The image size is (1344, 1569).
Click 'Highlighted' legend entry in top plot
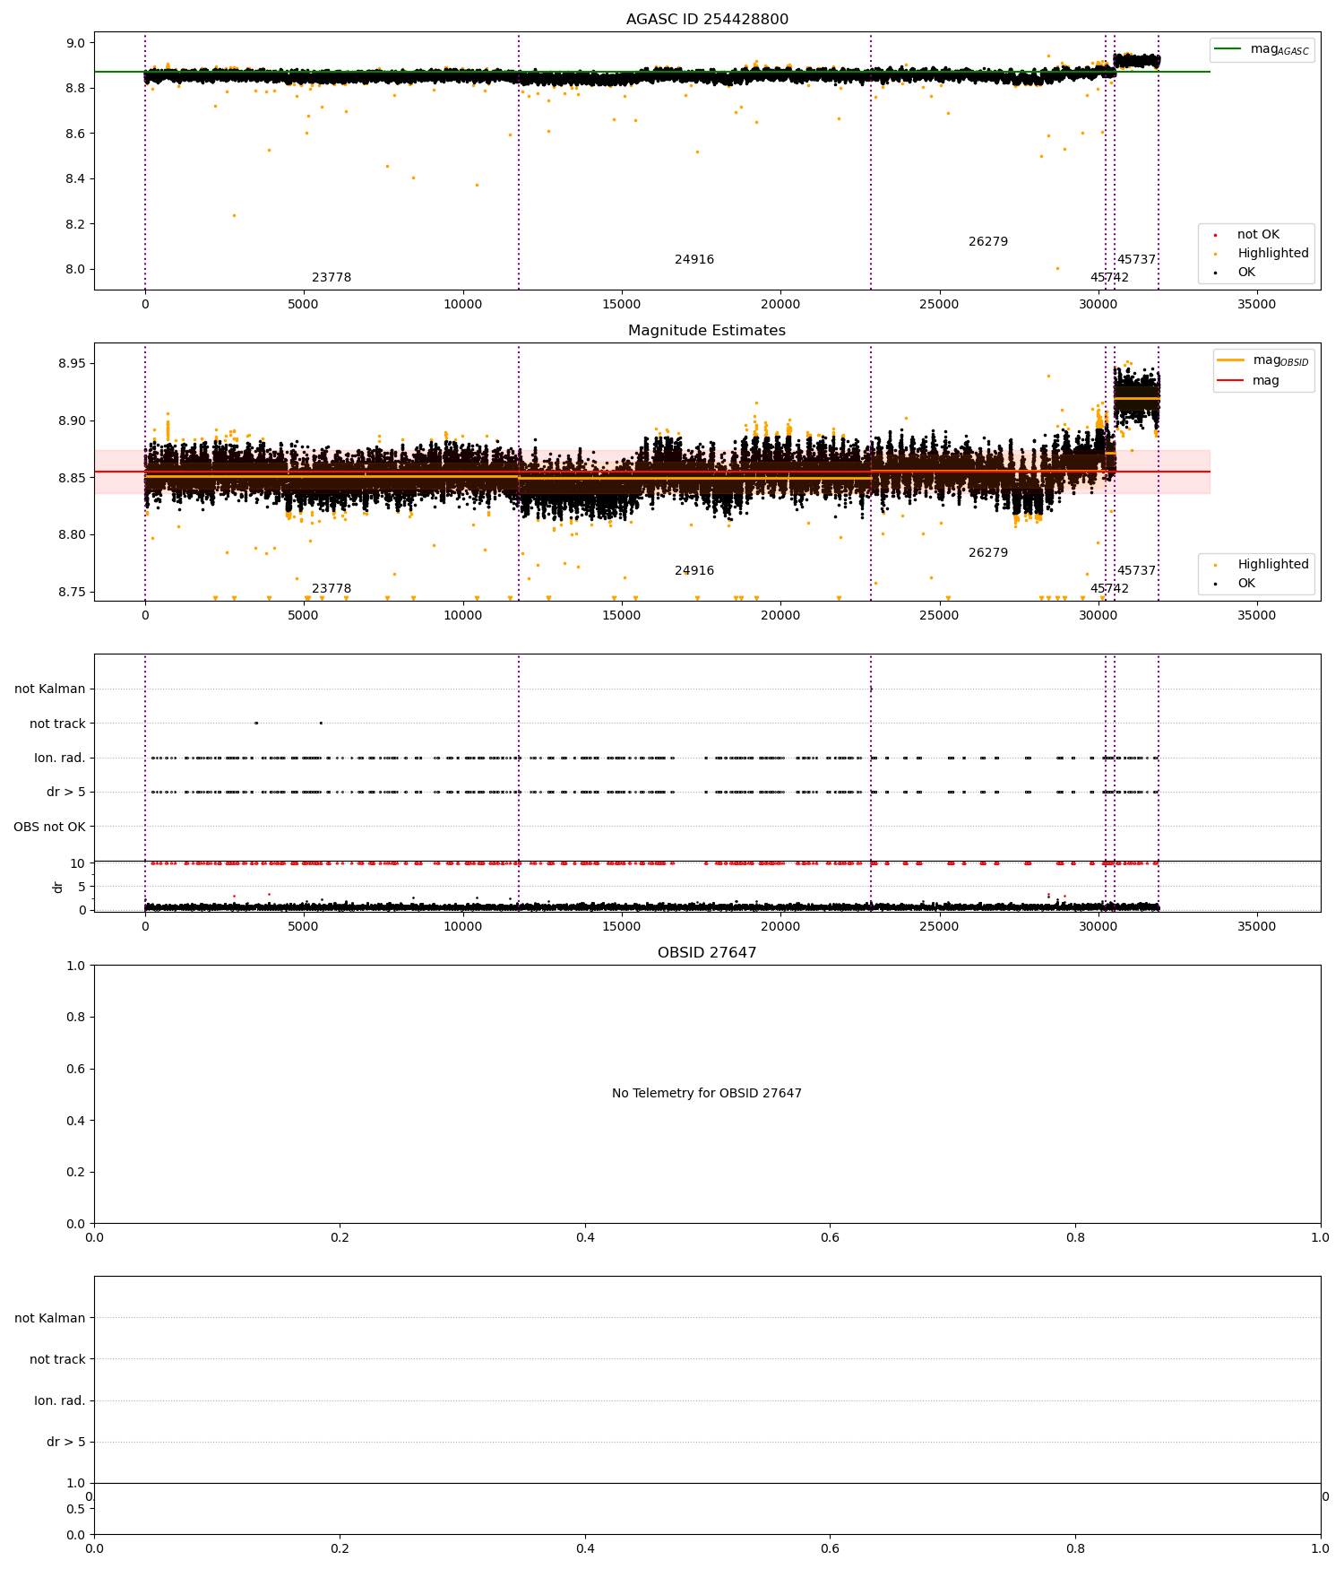click(x=1262, y=254)
